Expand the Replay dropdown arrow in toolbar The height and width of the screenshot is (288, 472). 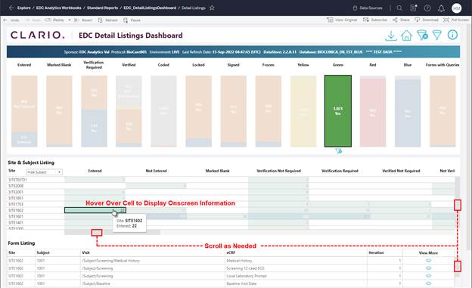[70, 20]
